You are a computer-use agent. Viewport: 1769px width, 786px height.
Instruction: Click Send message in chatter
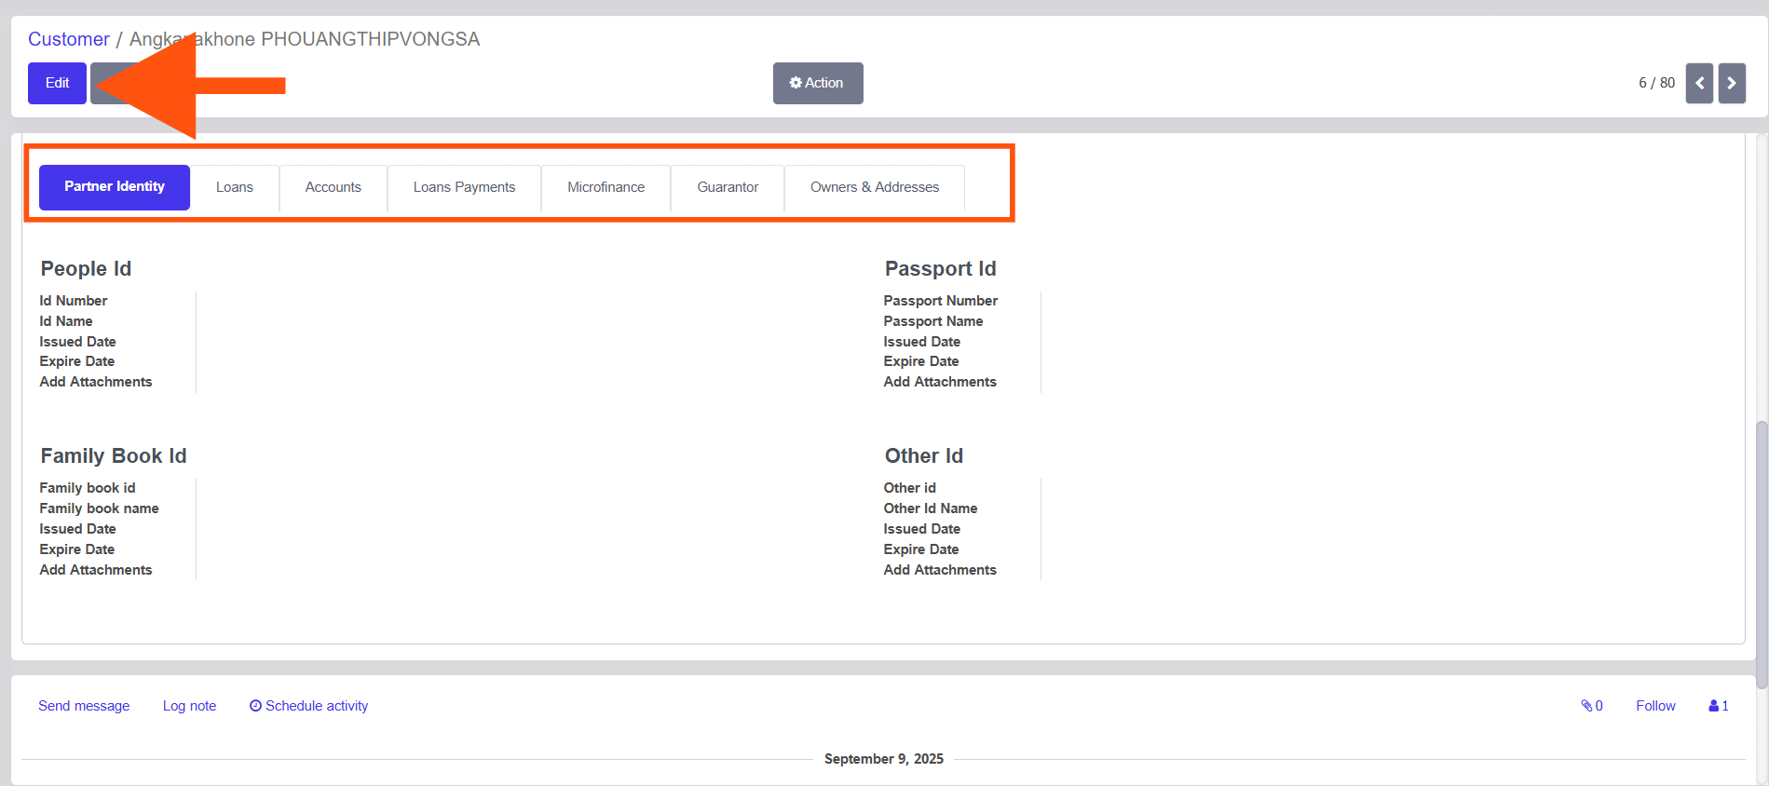(x=84, y=706)
